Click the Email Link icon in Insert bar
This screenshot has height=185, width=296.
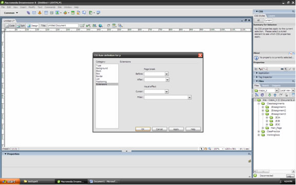[34, 13]
